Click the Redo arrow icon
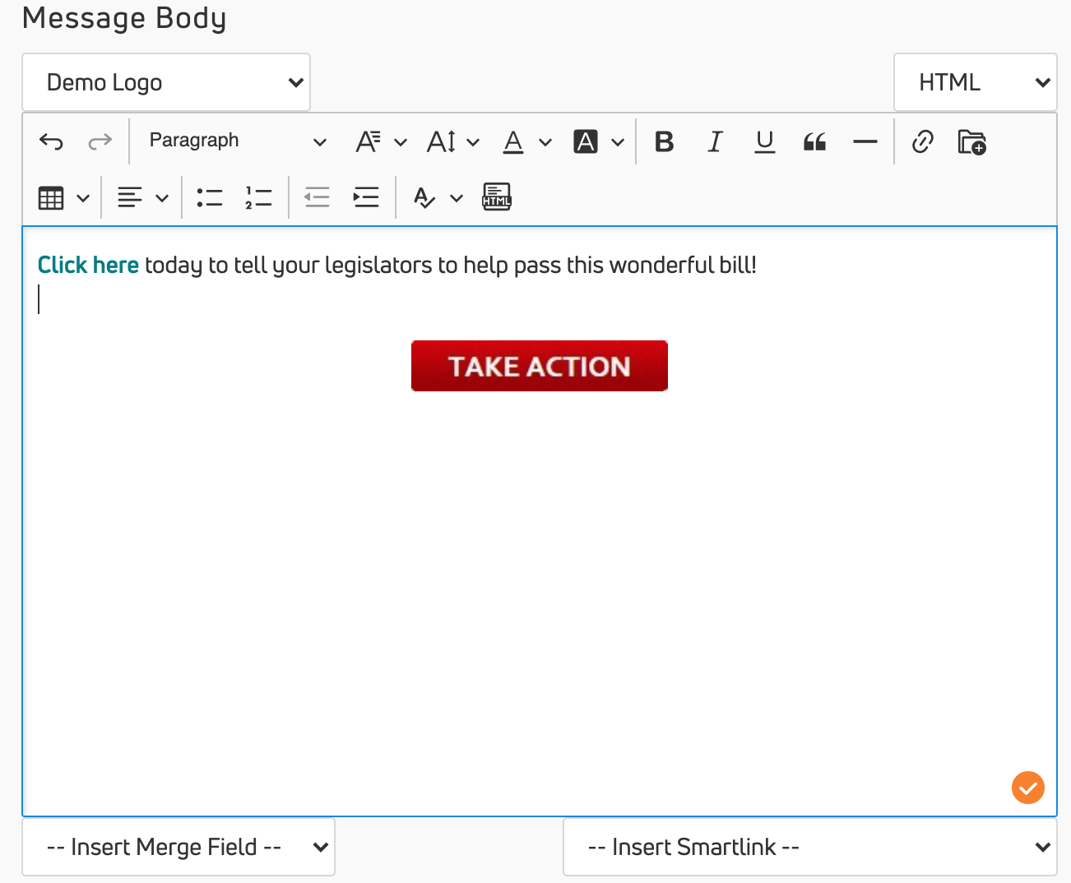This screenshot has height=883, width=1071. (100, 142)
